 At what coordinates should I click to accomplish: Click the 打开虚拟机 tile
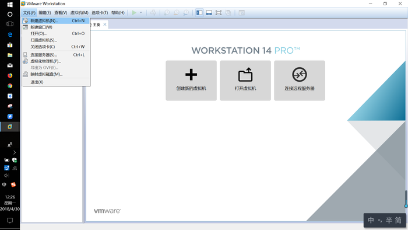[245, 81]
